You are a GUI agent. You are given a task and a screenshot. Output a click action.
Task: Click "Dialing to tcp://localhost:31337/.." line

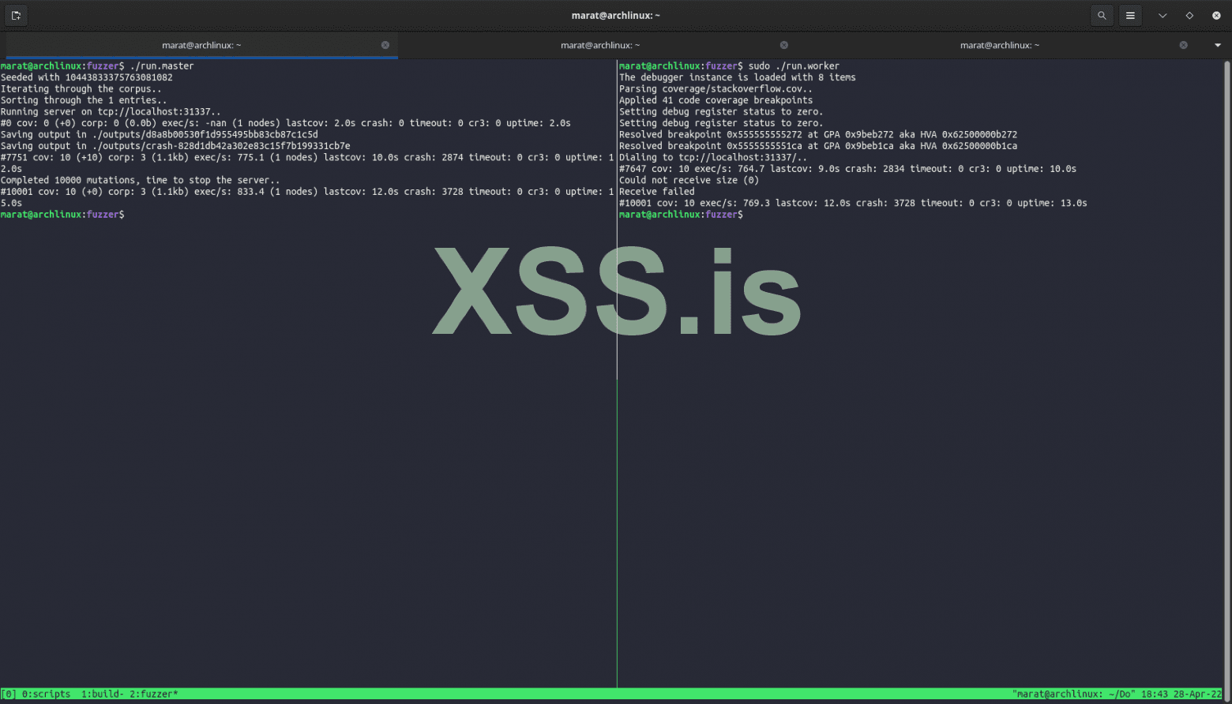click(713, 158)
